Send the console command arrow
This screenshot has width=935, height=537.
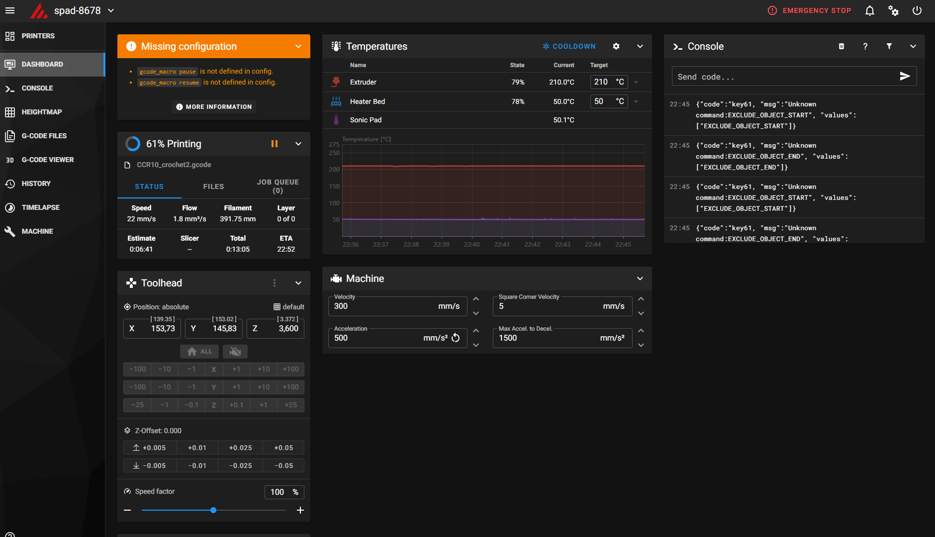pyautogui.click(x=905, y=76)
